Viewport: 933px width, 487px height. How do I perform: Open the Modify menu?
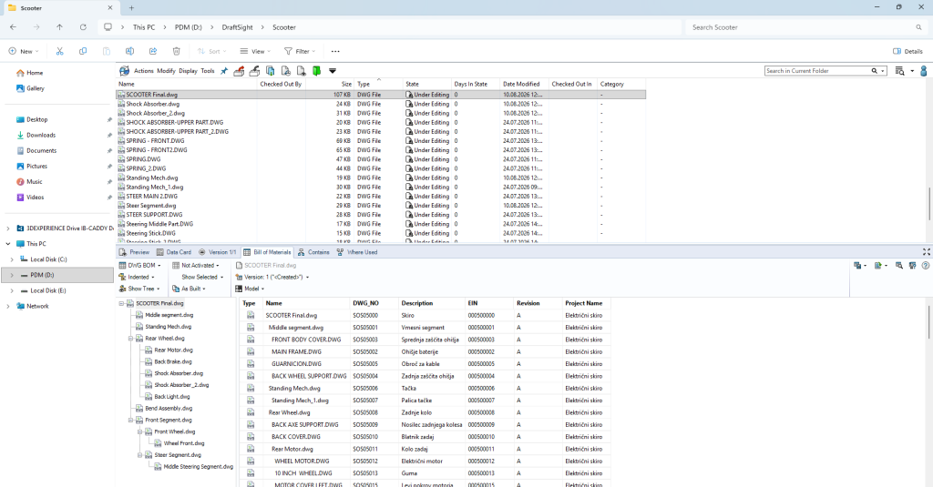tap(166, 71)
